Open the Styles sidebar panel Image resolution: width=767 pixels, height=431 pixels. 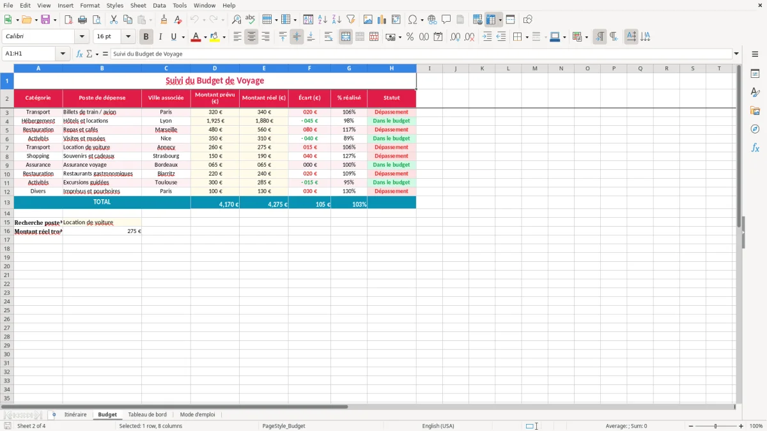[x=755, y=93]
